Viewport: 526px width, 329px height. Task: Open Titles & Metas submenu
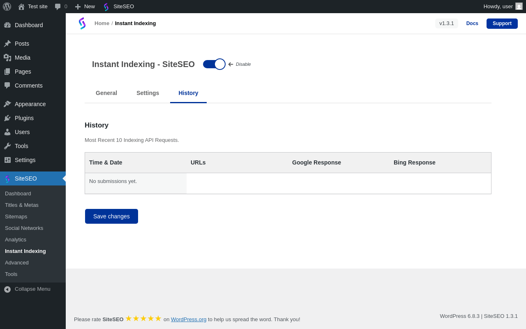(33, 205)
